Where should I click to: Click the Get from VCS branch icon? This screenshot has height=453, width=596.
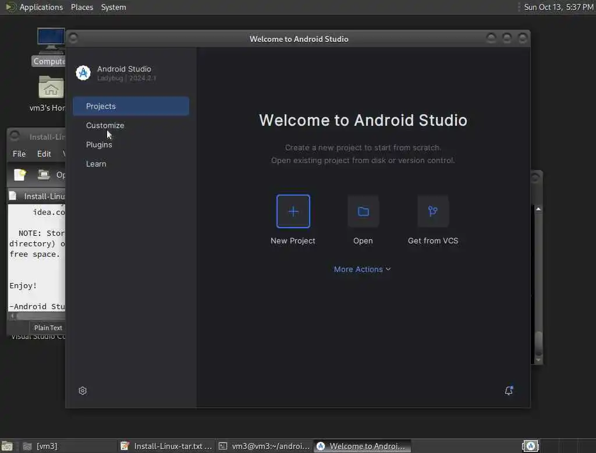coord(433,211)
